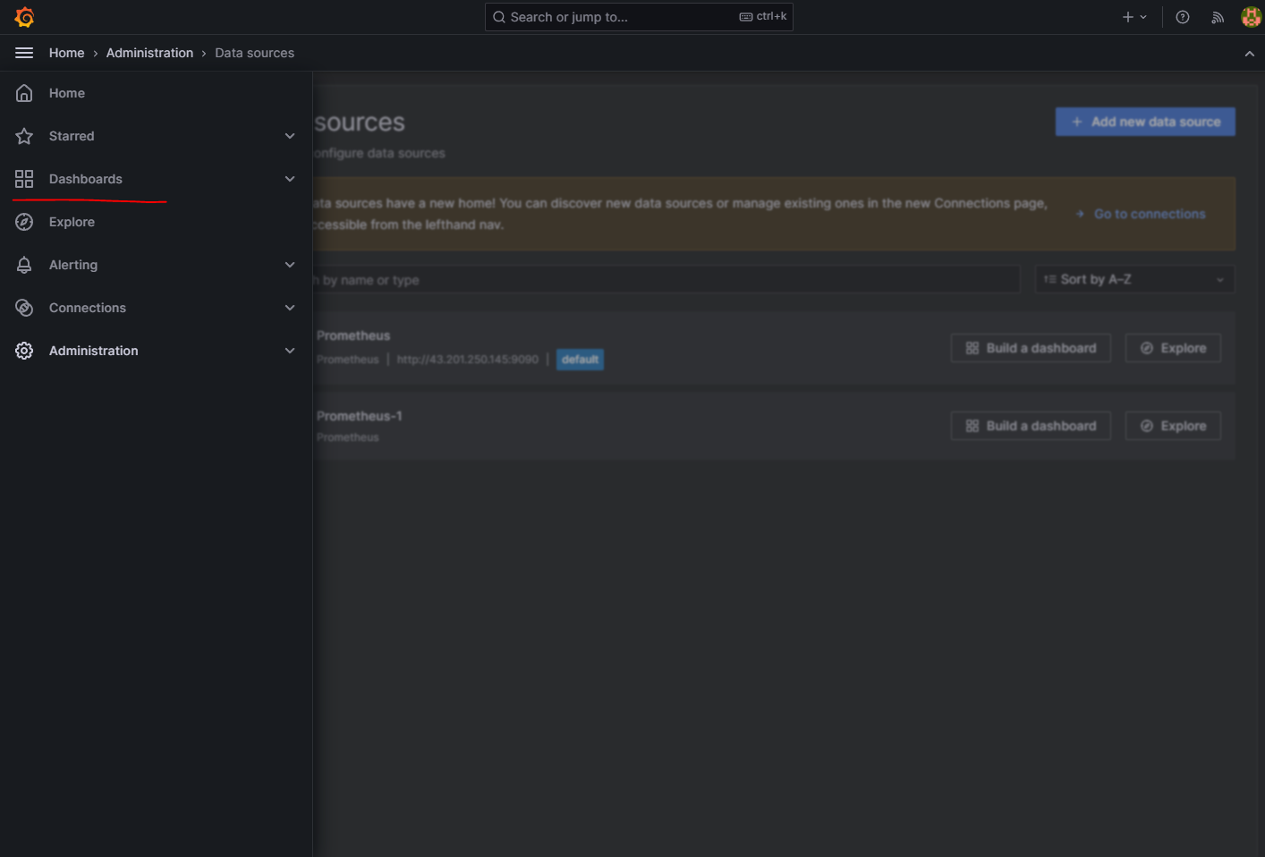Open Explore in the sidebar menu

72,222
